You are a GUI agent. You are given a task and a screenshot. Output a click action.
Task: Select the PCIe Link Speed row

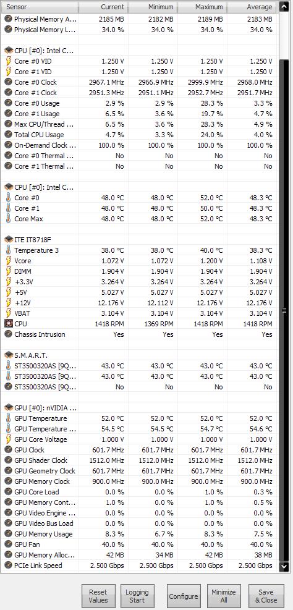click(x=139, y=566)
